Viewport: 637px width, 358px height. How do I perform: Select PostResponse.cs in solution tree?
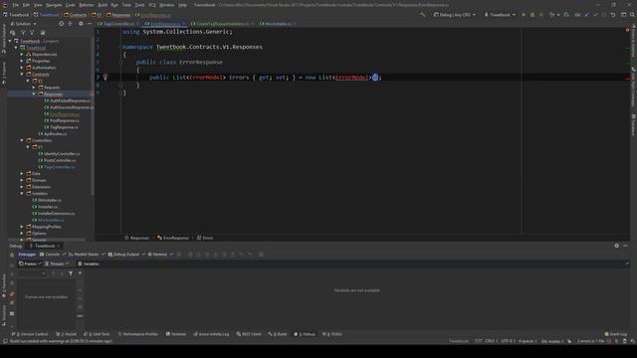point(62,120)
